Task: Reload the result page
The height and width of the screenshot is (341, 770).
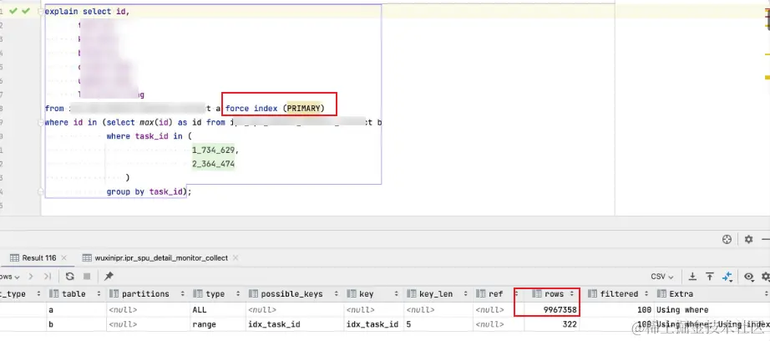Action: pos(69,277)
